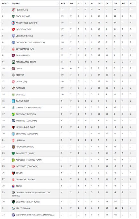Click the Colon club crest icon
This screenshot has width=139, height=219.
(x=13, y=173)
